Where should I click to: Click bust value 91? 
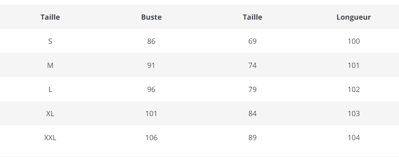coord(151,65)
